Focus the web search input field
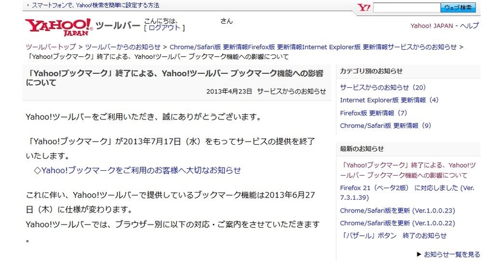484x261 pixels. tap(407, 8)
